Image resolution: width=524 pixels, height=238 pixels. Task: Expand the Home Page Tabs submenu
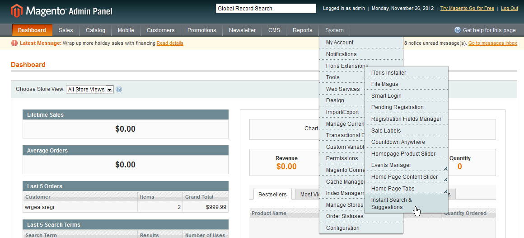point(445,191)
